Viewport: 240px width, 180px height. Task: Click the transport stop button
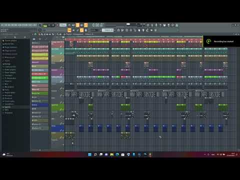pyautogui.click(x=53, y=25)
